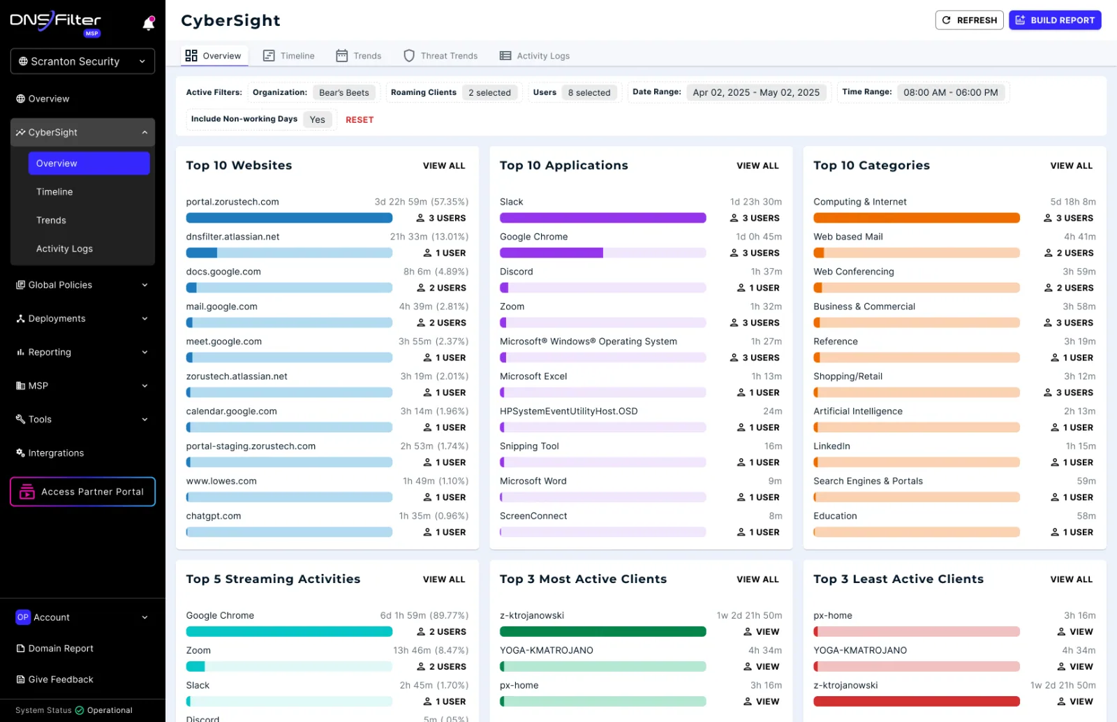
Task: Click the Tools wrench icon
Action: tap(21, 420)
